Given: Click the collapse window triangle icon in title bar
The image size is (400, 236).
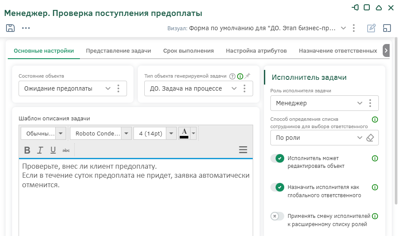Looking at the screenshot, I should click(x=379, y=8).
